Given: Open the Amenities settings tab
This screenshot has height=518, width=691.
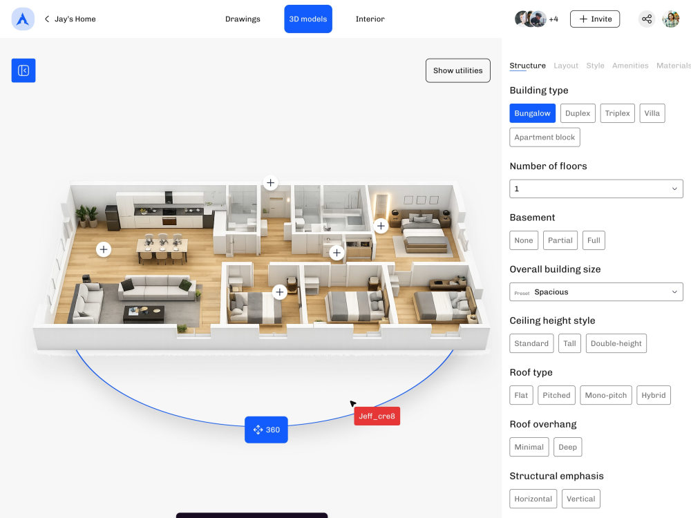Looking at the screenshot, I should coord(630,66).
